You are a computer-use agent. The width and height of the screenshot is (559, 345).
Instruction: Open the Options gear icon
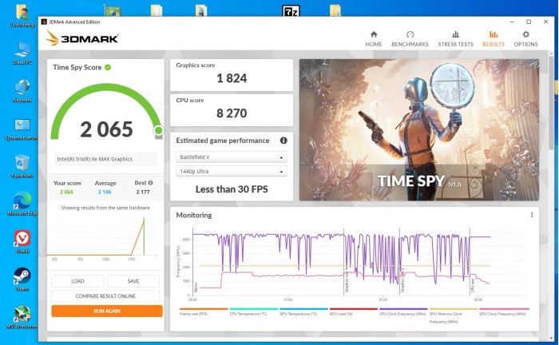pyautogui.click(x=525, y=34)
